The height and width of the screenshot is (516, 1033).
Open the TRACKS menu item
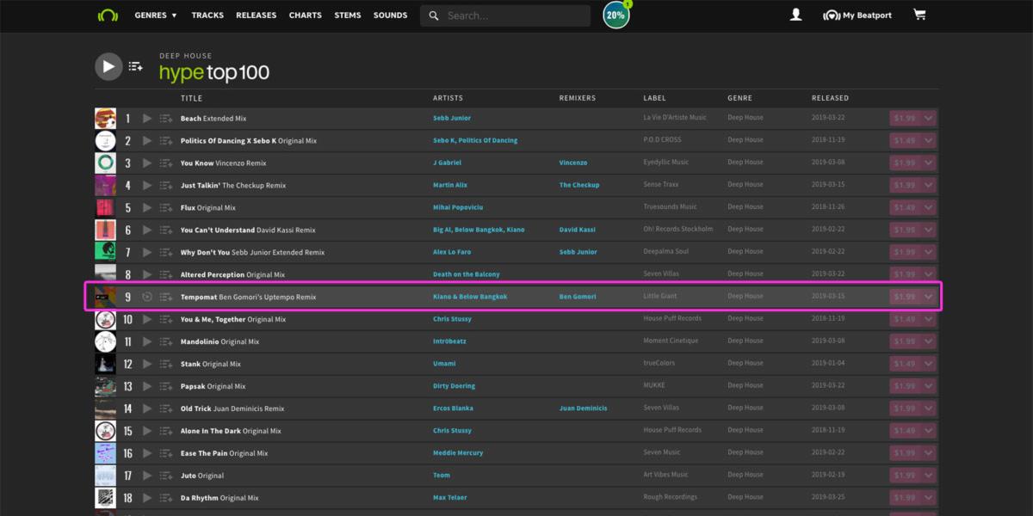(x=207, y=15)
